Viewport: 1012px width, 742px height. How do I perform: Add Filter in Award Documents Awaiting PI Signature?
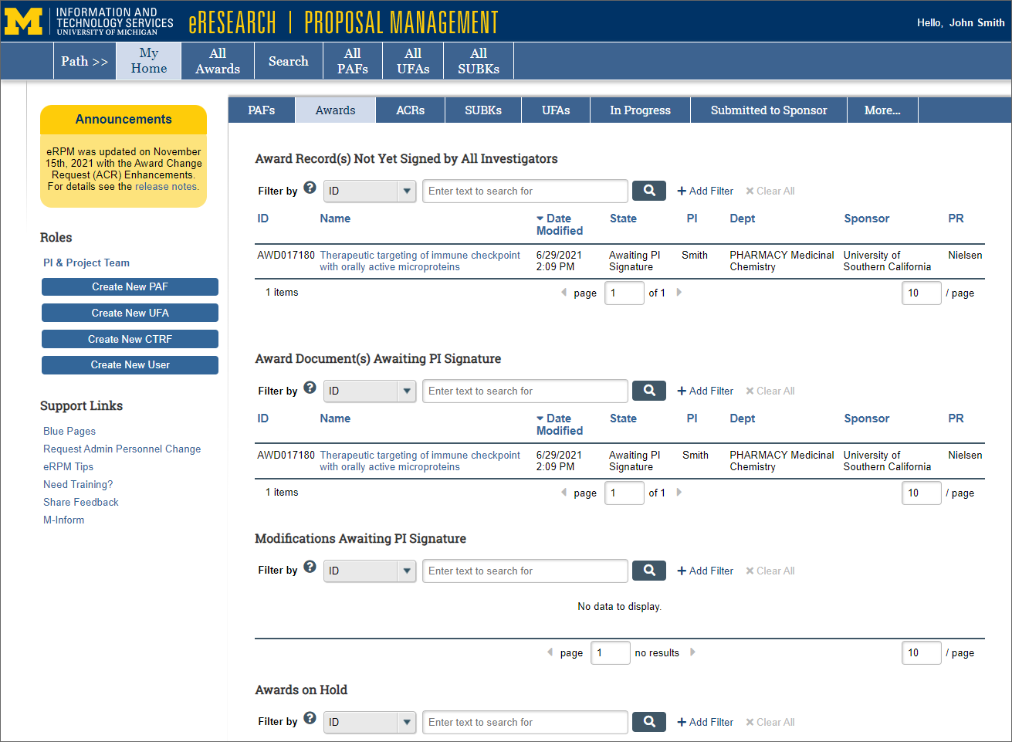[x=705, y=391]
